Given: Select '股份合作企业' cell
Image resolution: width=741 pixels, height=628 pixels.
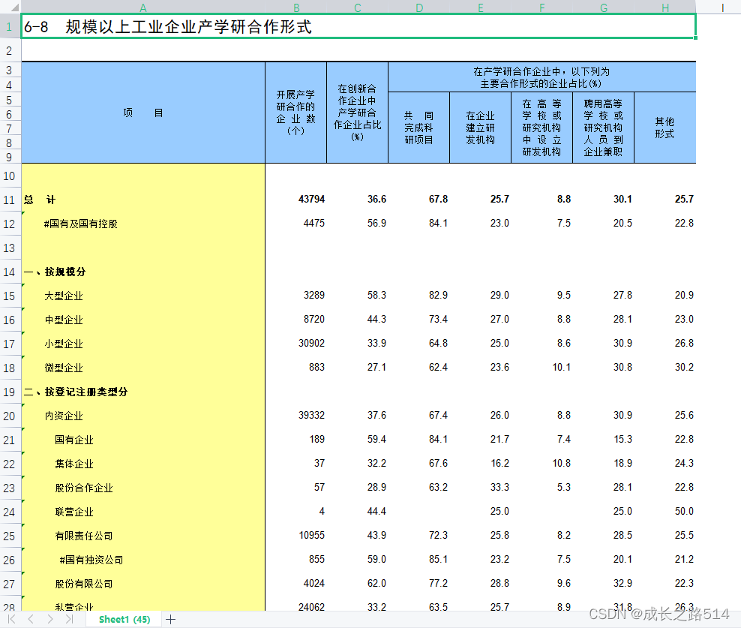Looking at the screenshot, I should [x=143, y=488].
